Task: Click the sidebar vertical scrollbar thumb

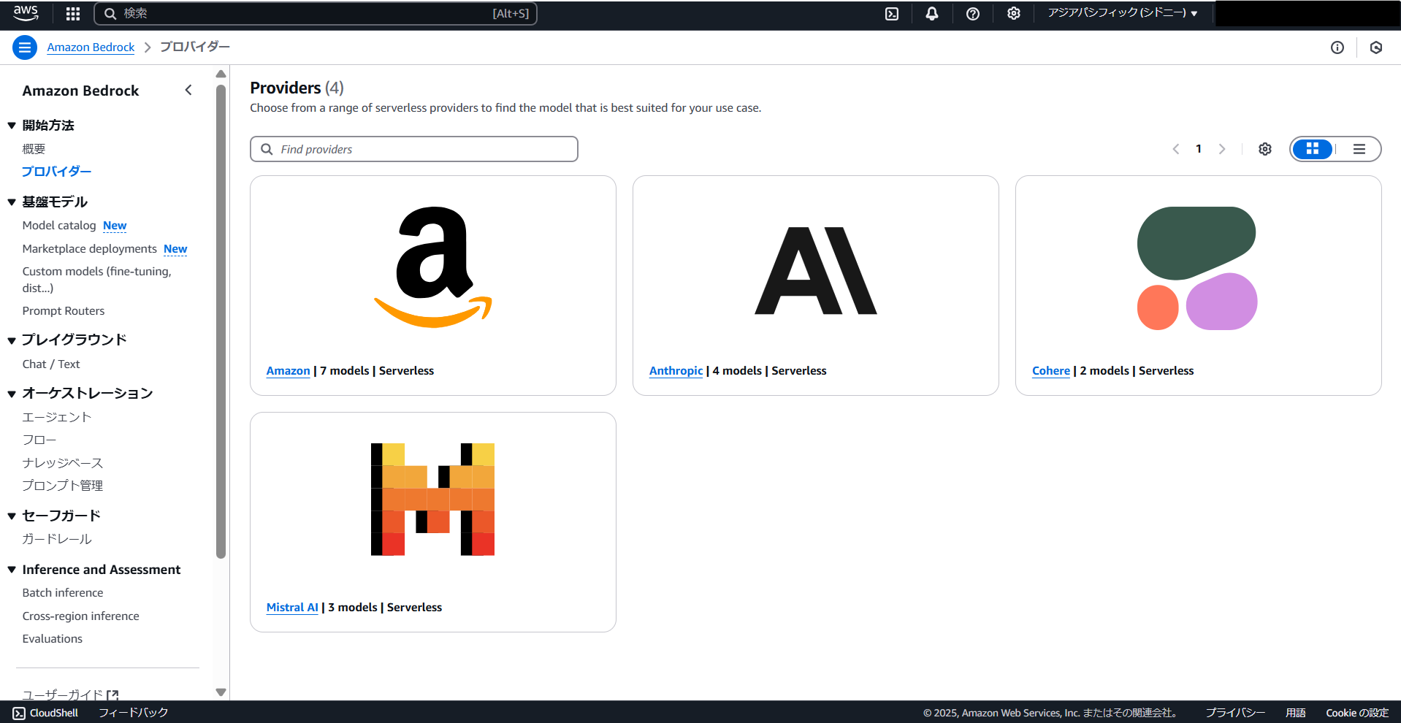Action: tap(221, 321)
